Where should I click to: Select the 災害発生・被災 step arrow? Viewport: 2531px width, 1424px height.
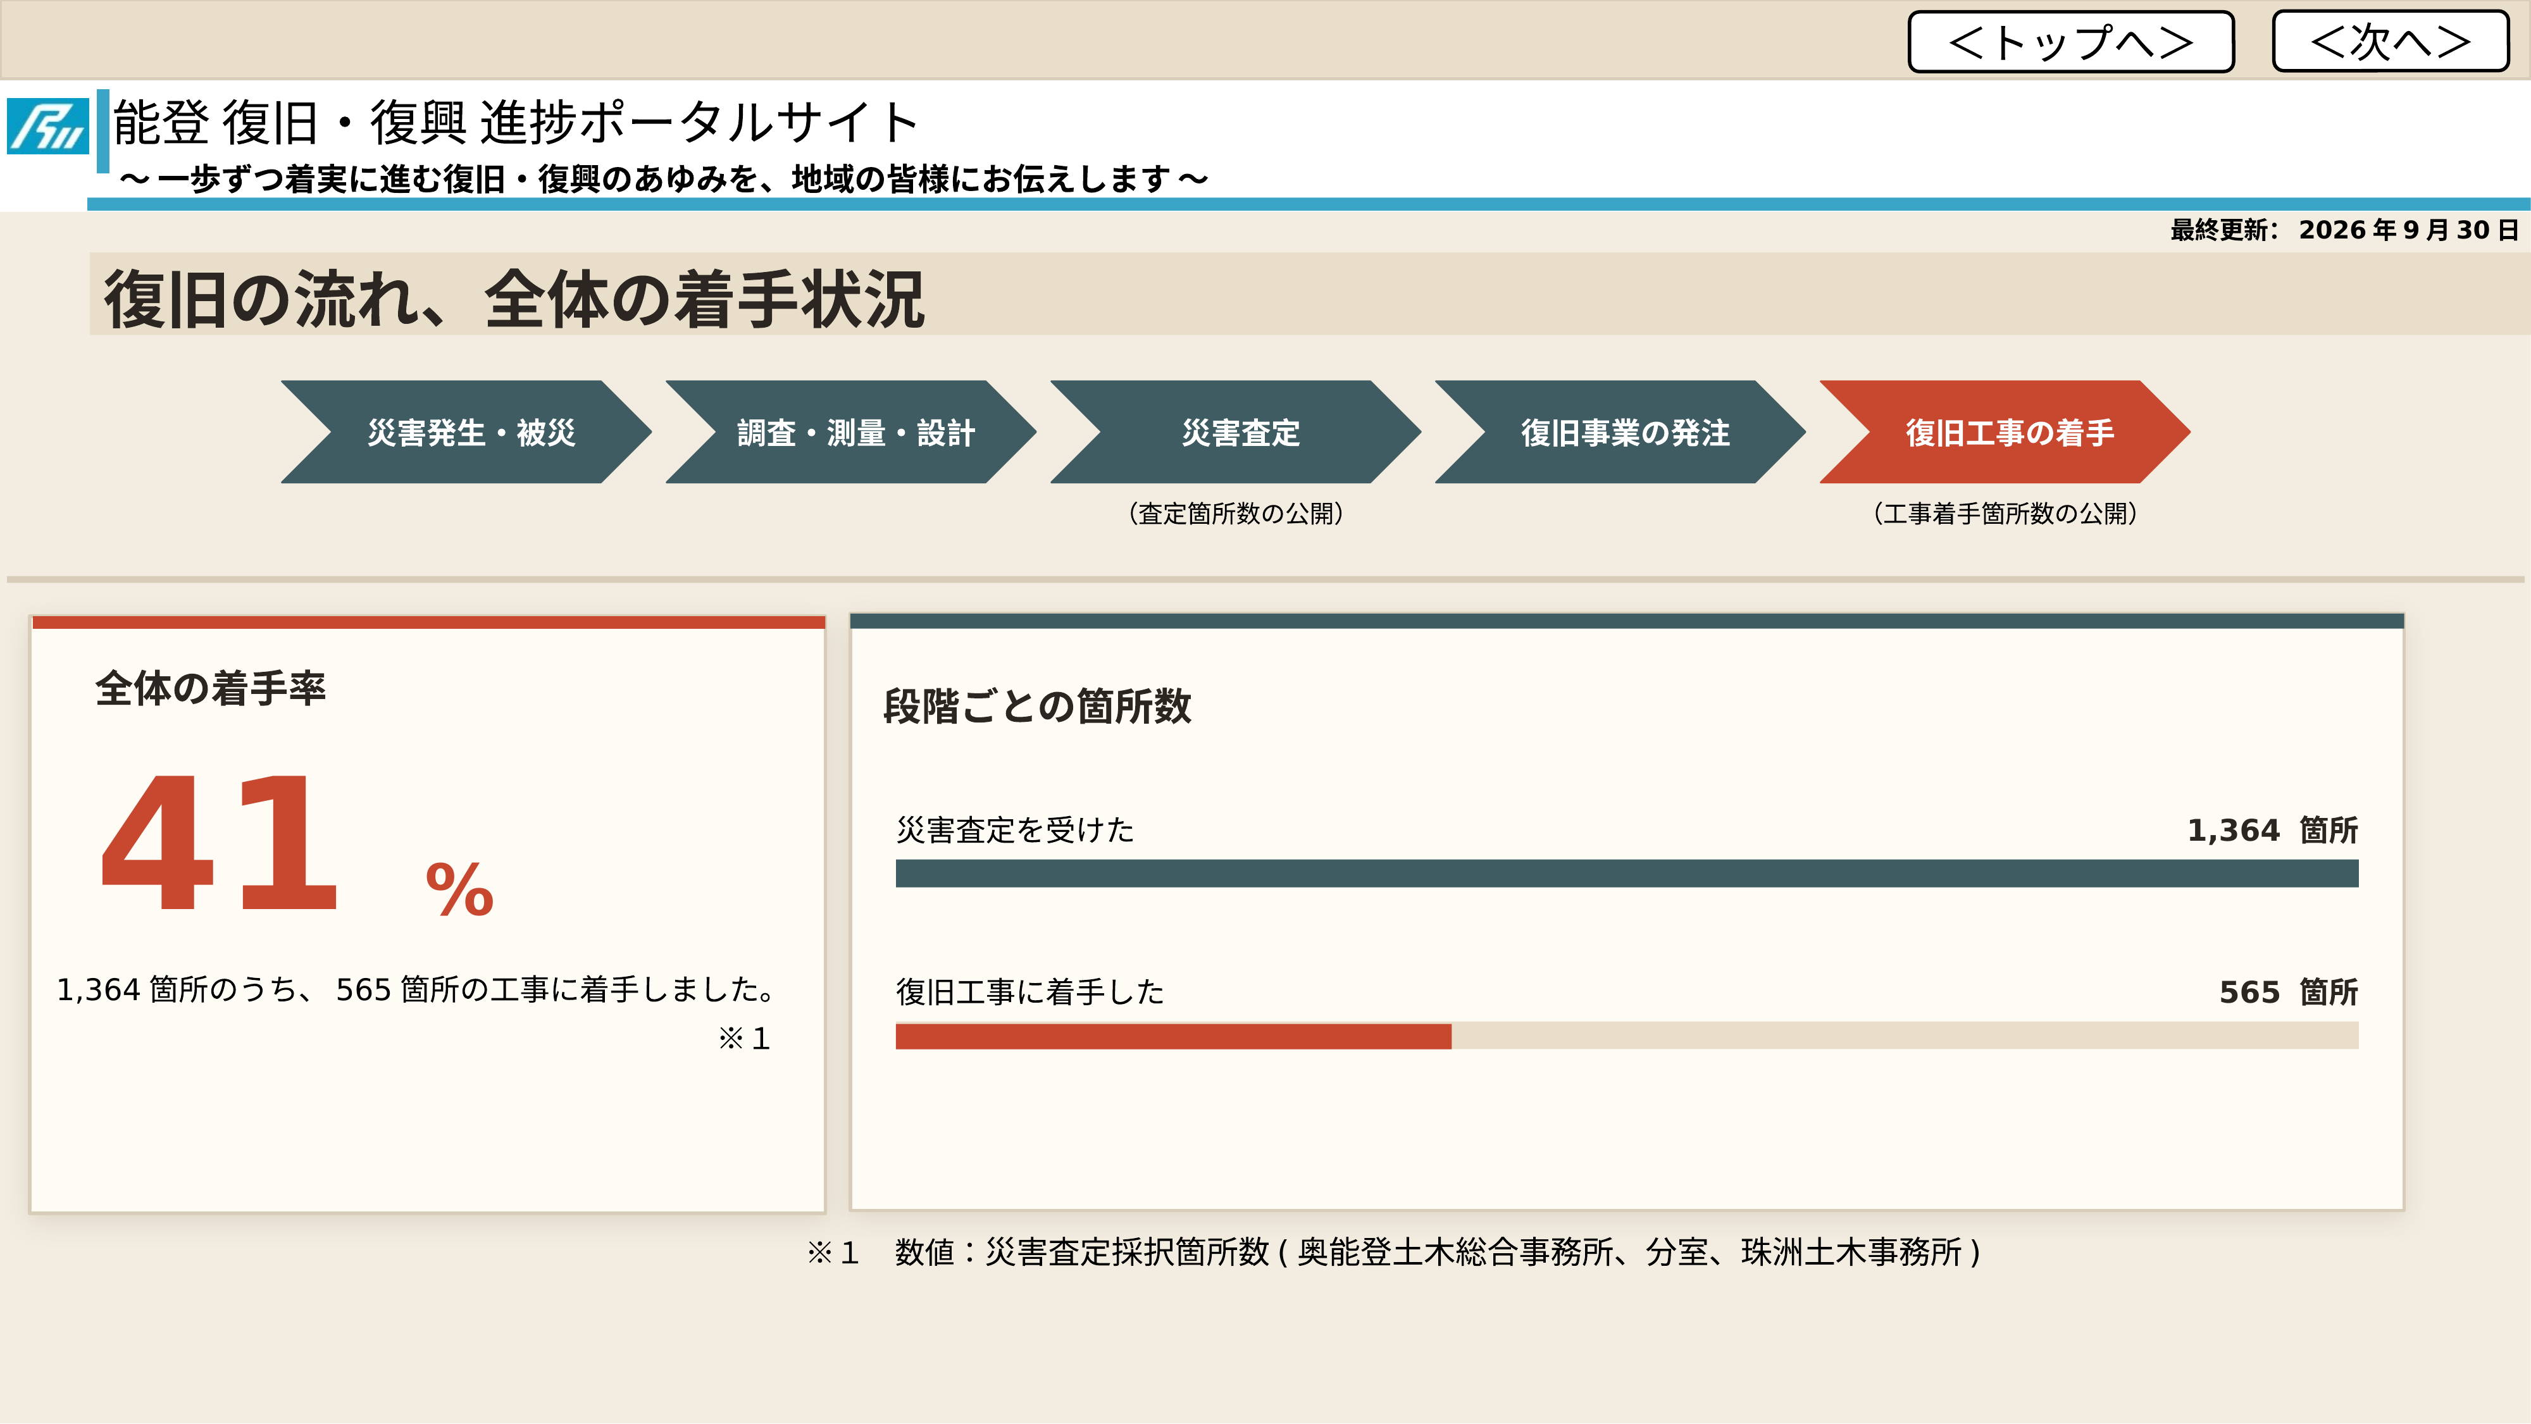466,432
